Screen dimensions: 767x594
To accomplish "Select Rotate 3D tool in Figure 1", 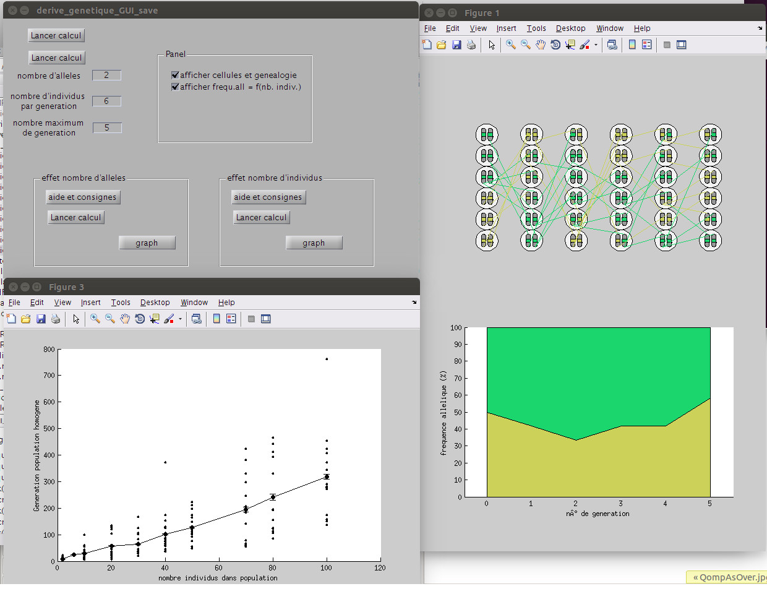I will pos(555,45).
